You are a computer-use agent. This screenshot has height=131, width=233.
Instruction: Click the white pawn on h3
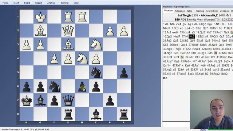point(27,45)
